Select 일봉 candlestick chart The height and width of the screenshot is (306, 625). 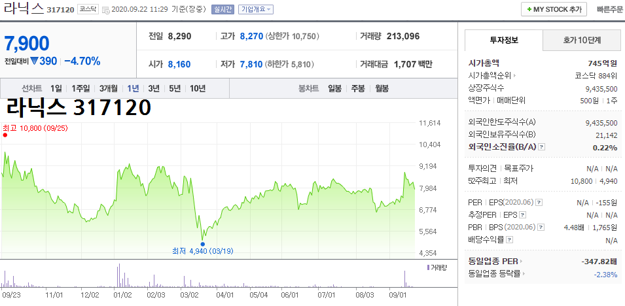point(334,88)
